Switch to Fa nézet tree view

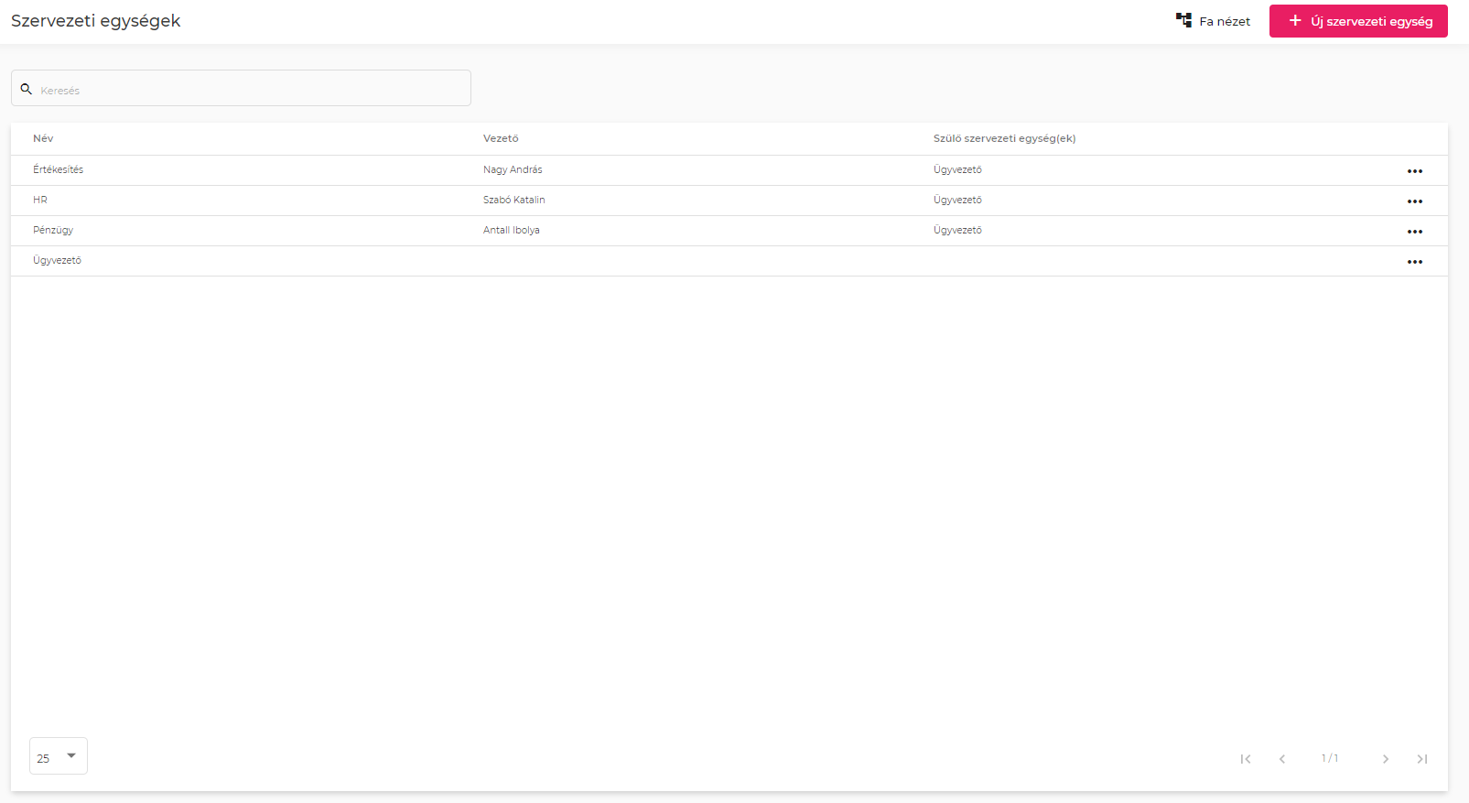(x=1213, y=21)
